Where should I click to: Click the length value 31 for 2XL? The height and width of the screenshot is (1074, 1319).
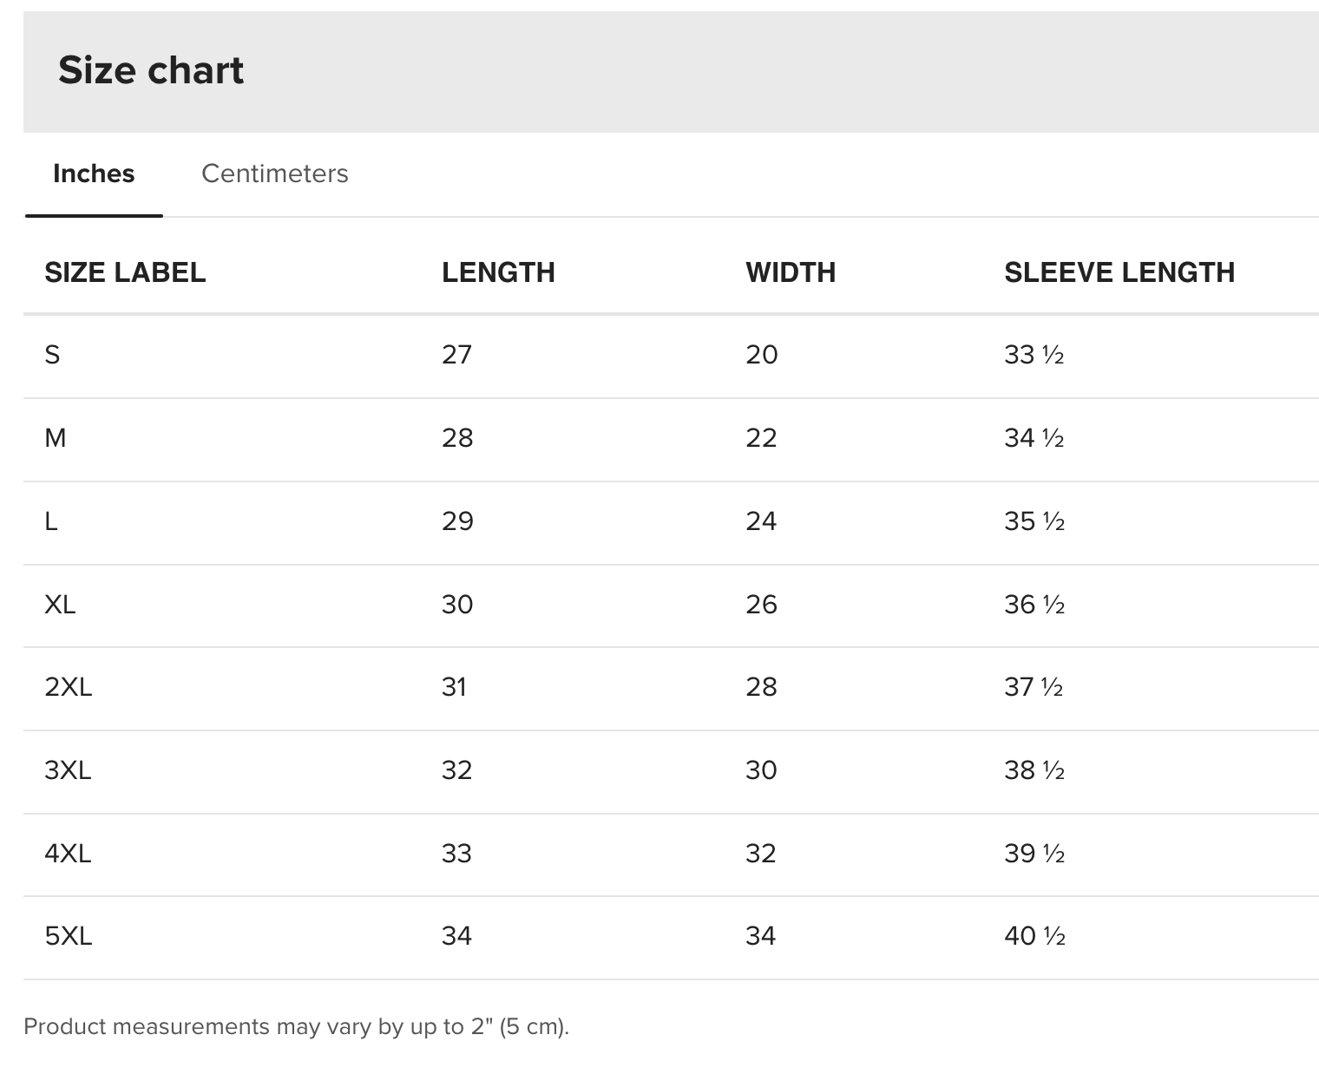point(454,687)
